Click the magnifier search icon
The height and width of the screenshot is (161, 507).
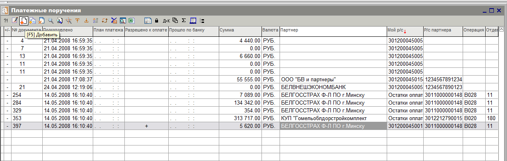pos(50,20)
